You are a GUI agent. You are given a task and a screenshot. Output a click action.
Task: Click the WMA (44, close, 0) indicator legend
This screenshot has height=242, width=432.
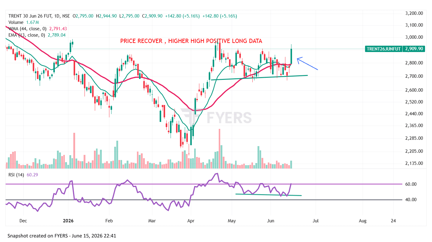click(x=27, y=29)
